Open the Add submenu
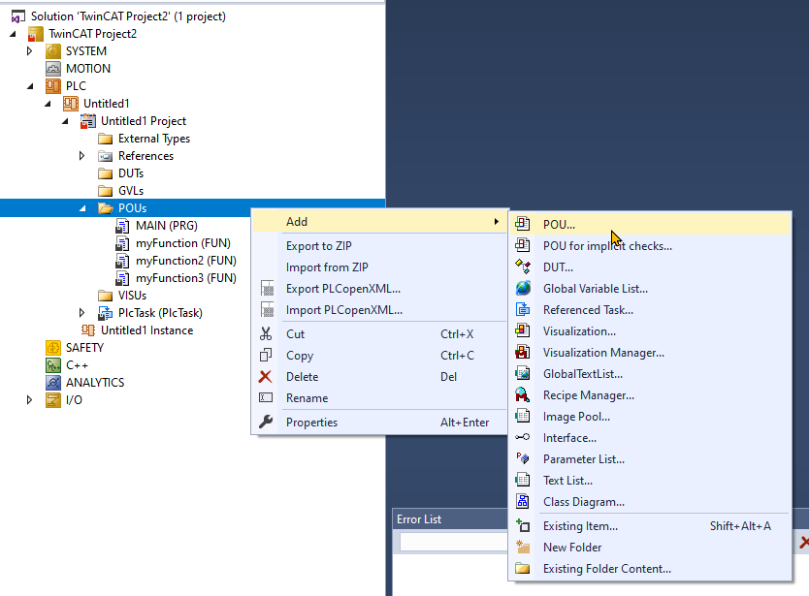809x596 pixels. point(379,222)
